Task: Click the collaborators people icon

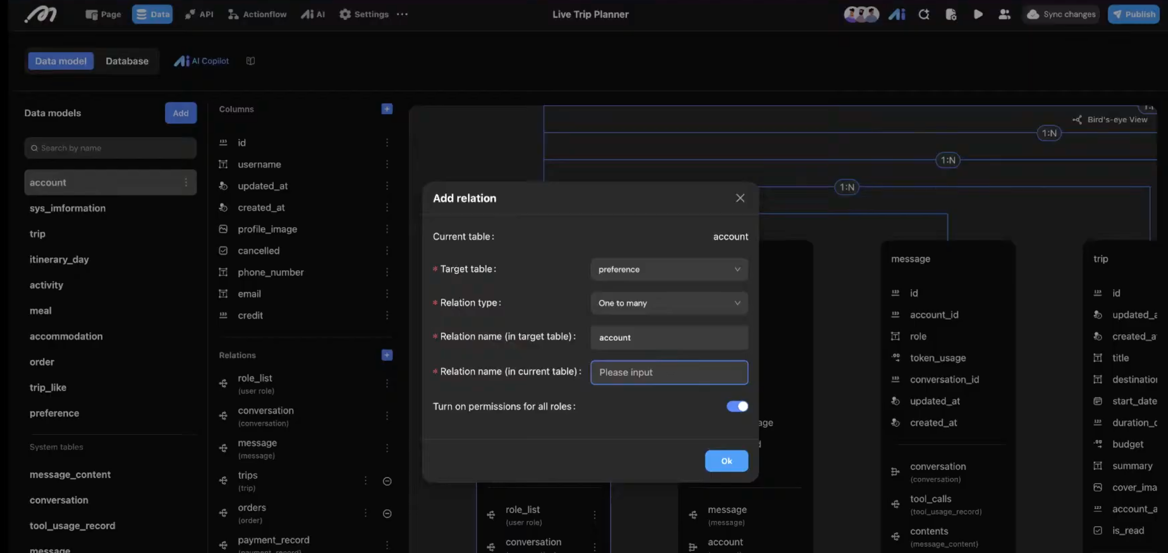Action: pyautogui.click(x=1004, y=14)
